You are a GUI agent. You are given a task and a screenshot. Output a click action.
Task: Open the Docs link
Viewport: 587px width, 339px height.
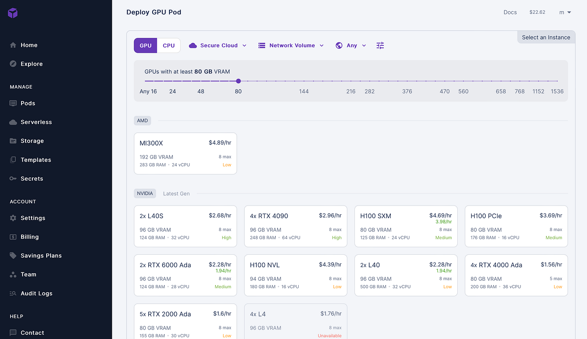coord(510,12)
